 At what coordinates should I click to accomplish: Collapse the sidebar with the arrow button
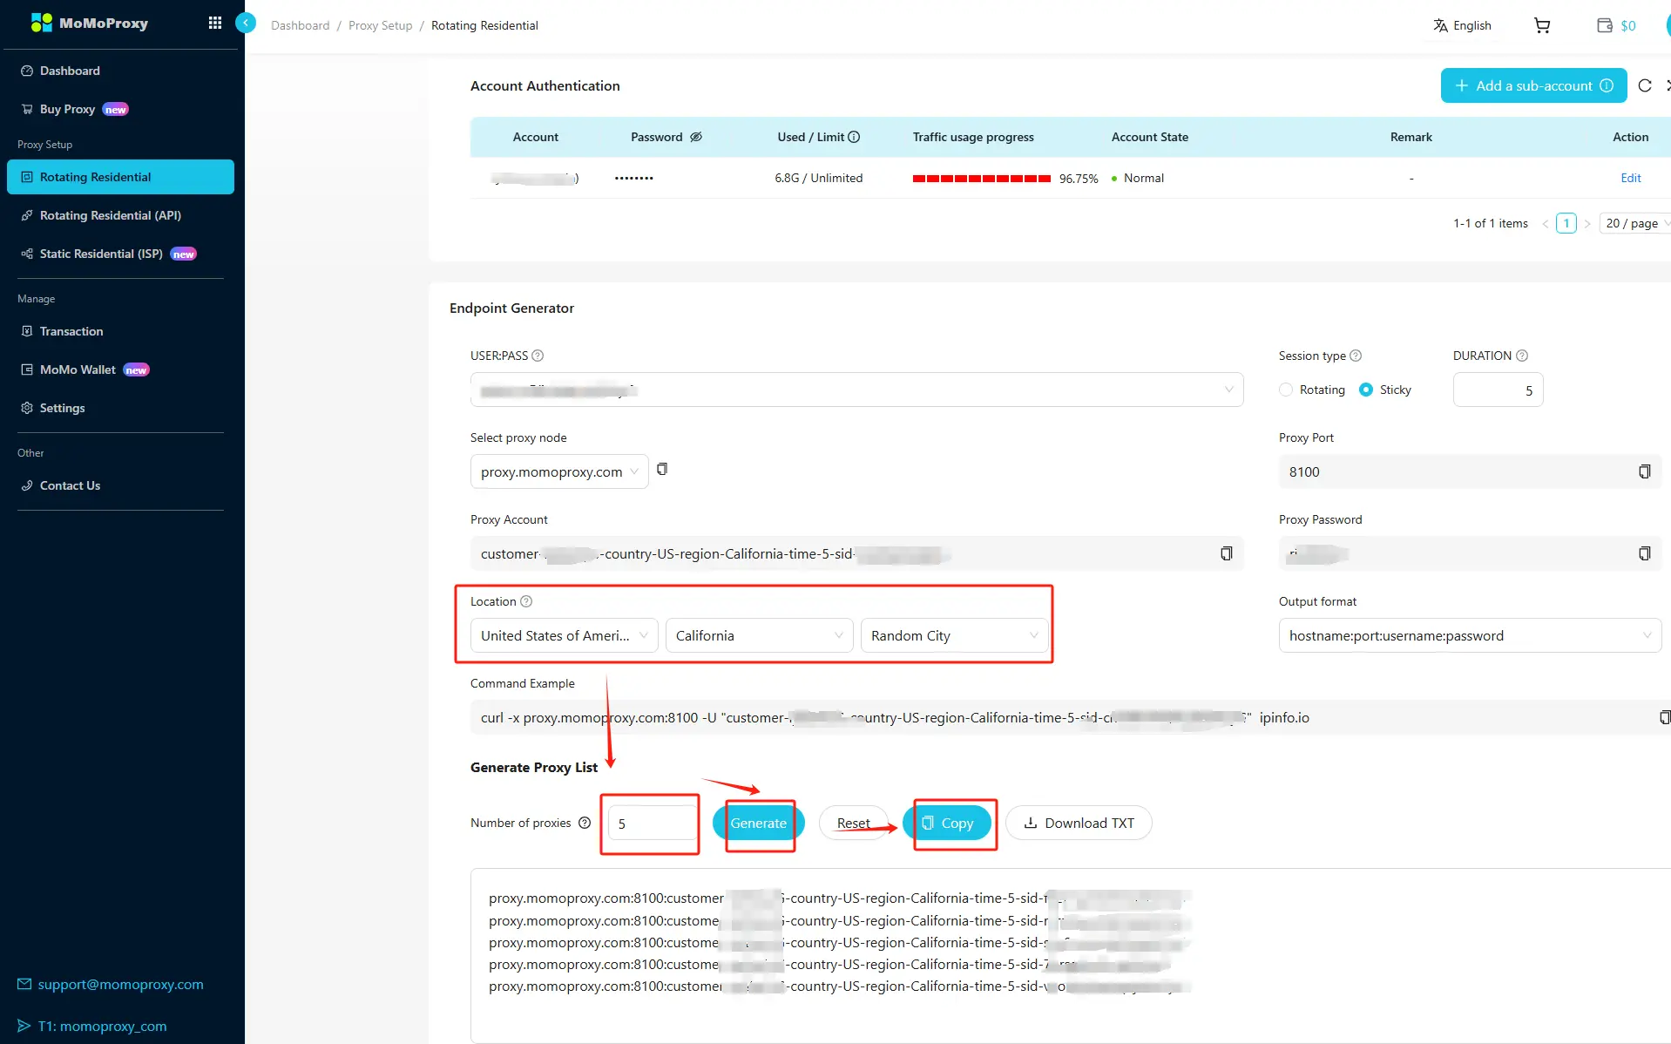click(x=246, y=23)
